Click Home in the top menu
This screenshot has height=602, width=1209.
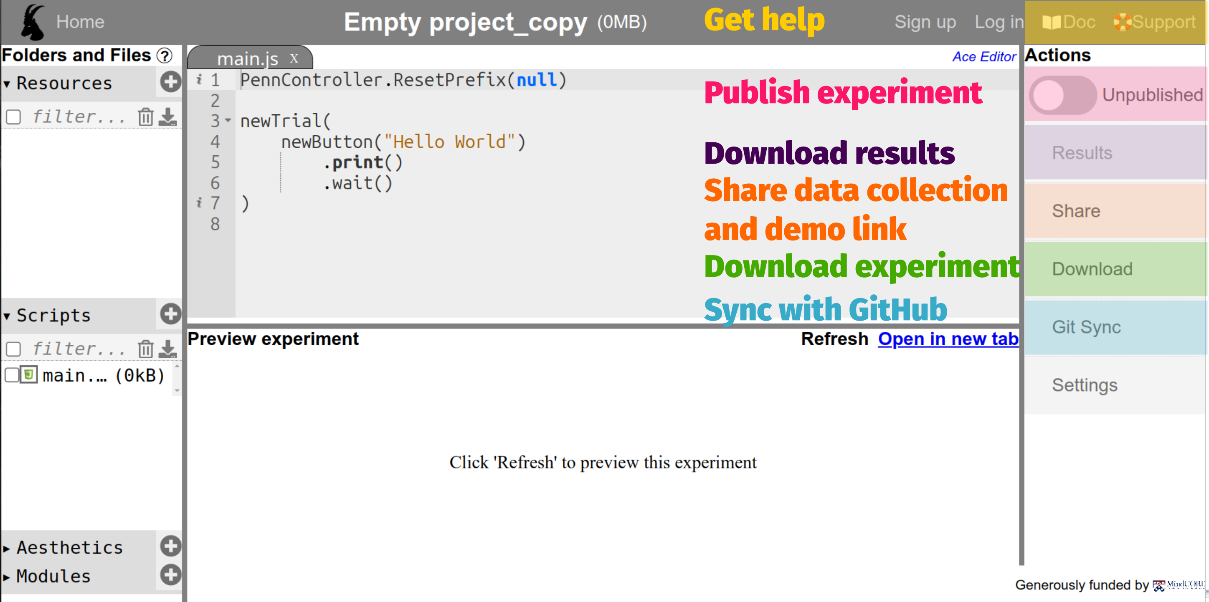[x=80, y=22]
